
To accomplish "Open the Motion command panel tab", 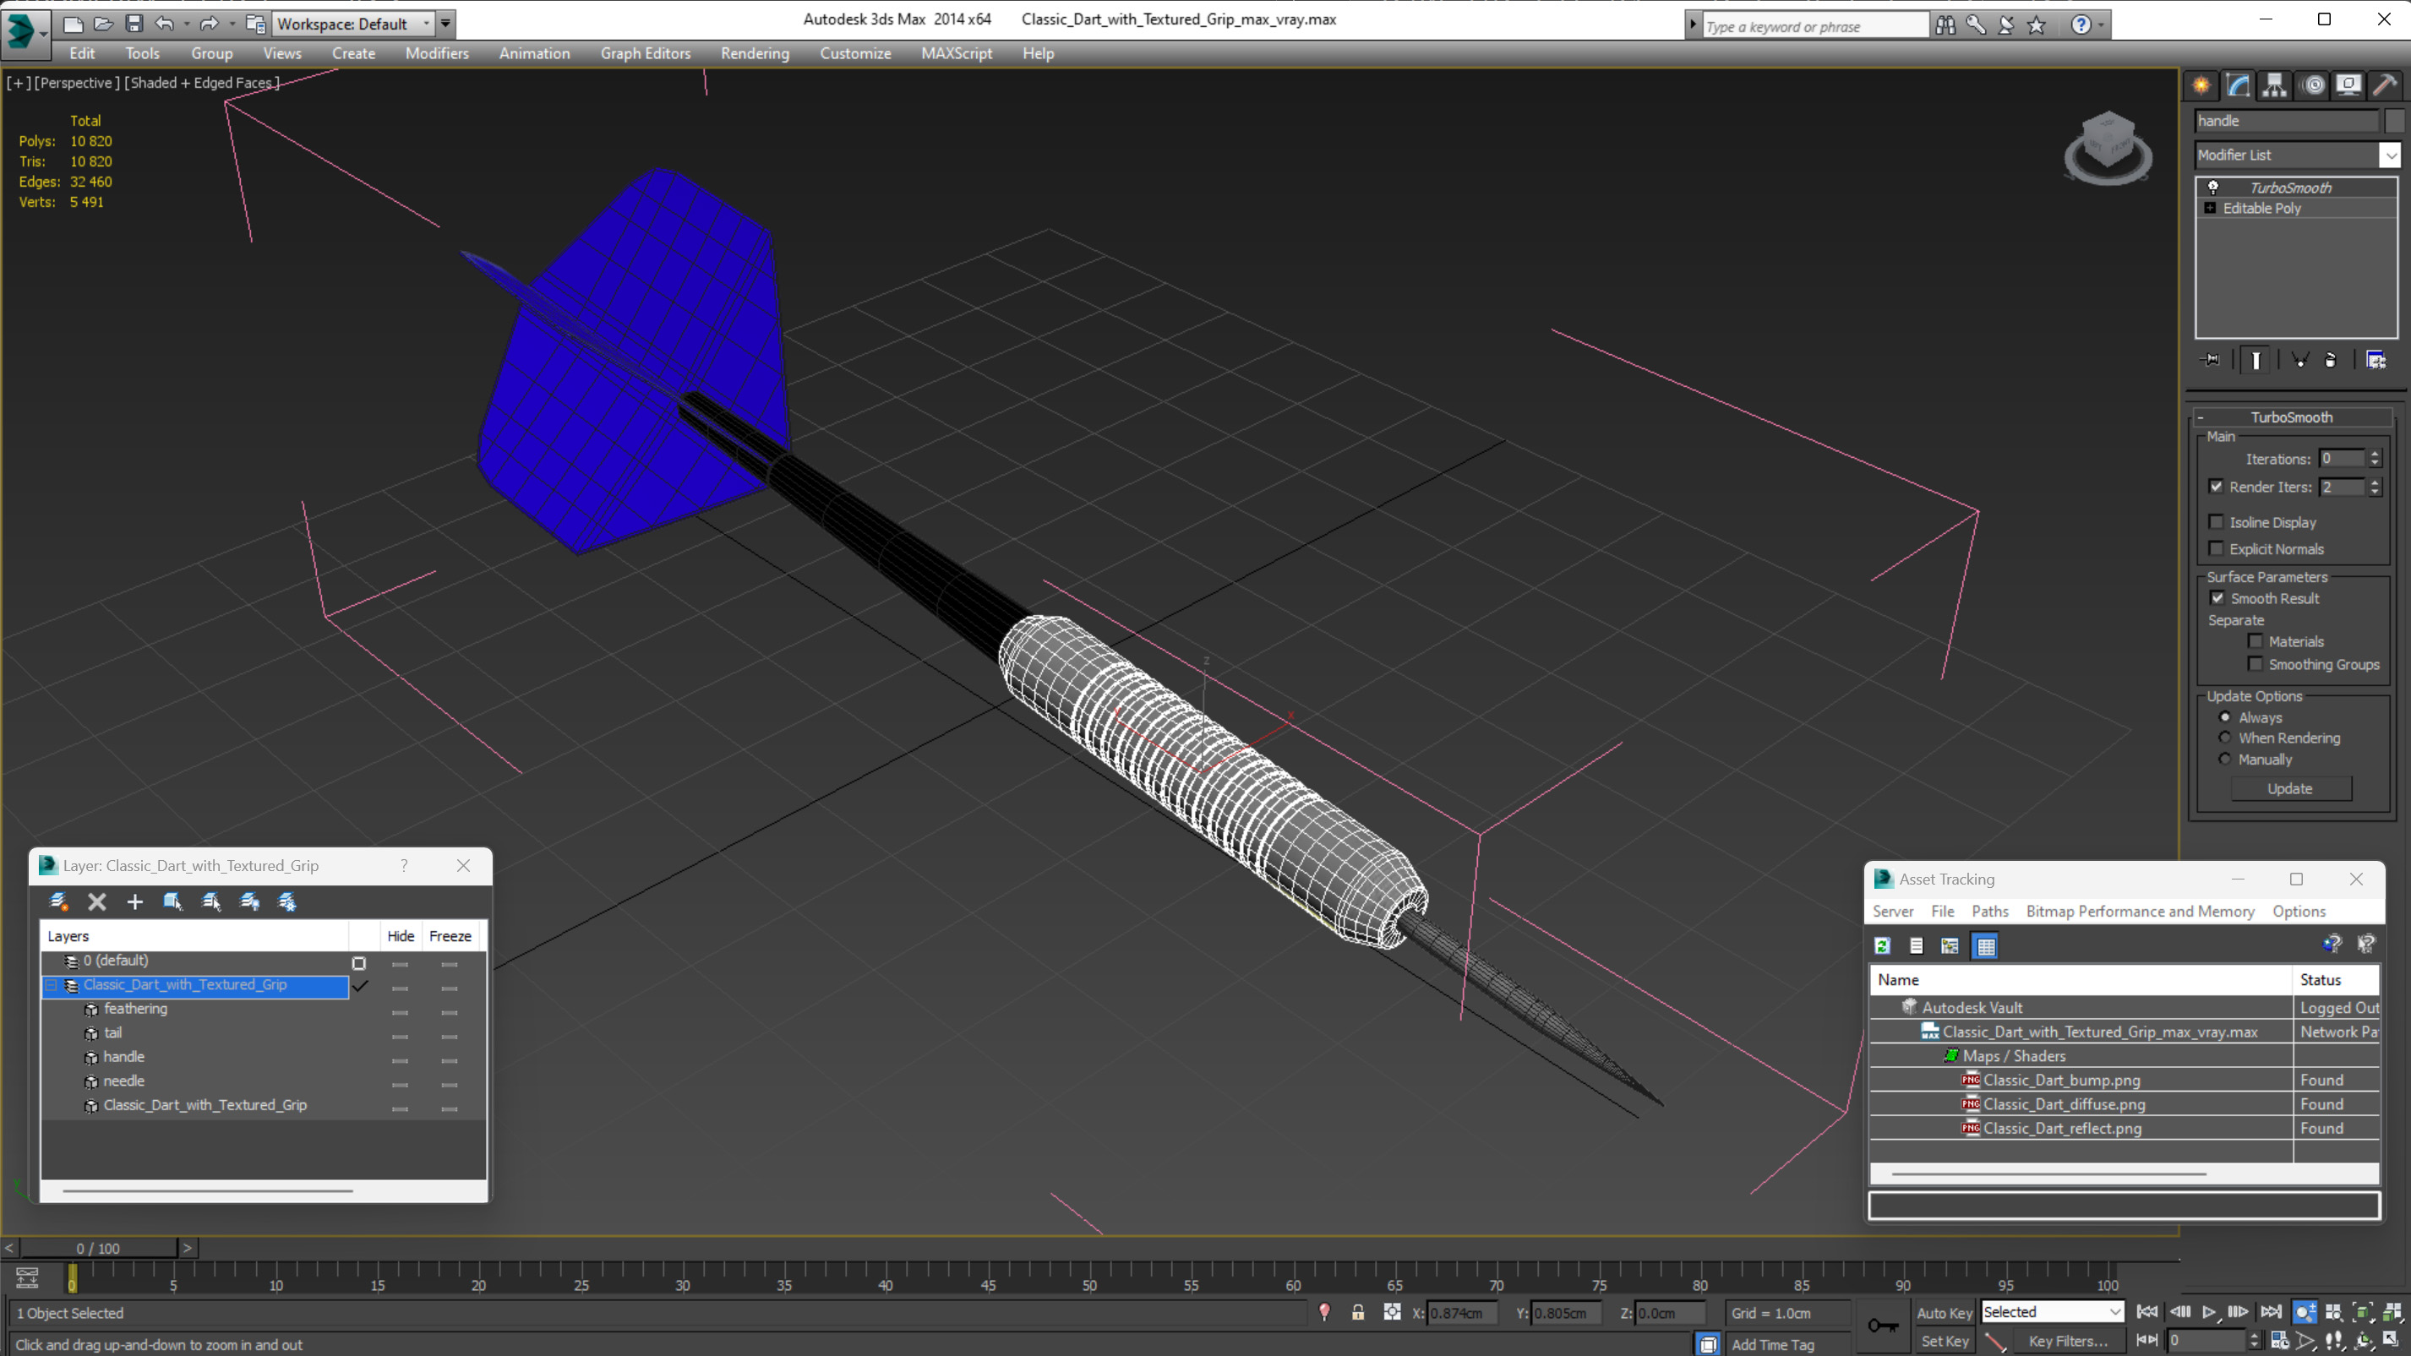I will [2314, 85].
